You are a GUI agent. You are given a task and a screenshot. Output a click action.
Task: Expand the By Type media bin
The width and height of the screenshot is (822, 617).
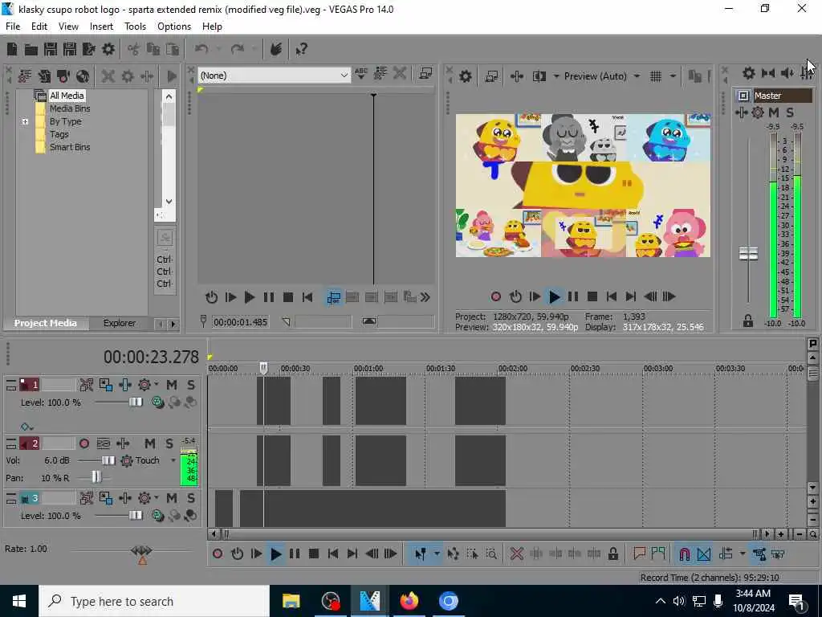click(25, 121)
